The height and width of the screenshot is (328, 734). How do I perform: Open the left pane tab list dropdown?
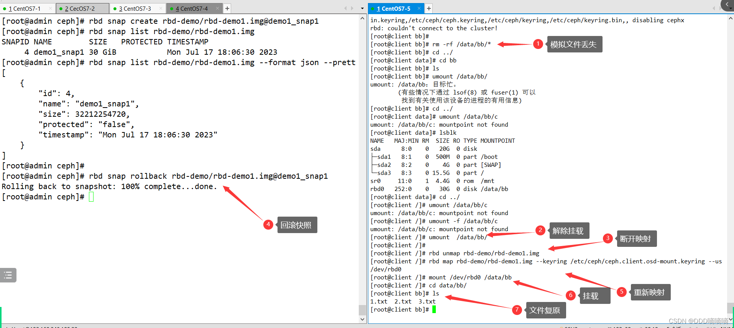coord(362,8)
